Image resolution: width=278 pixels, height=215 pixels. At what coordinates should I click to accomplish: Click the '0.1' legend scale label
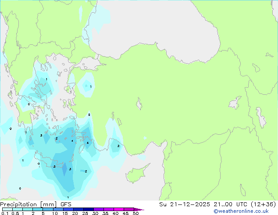click(x=5, y=213)
